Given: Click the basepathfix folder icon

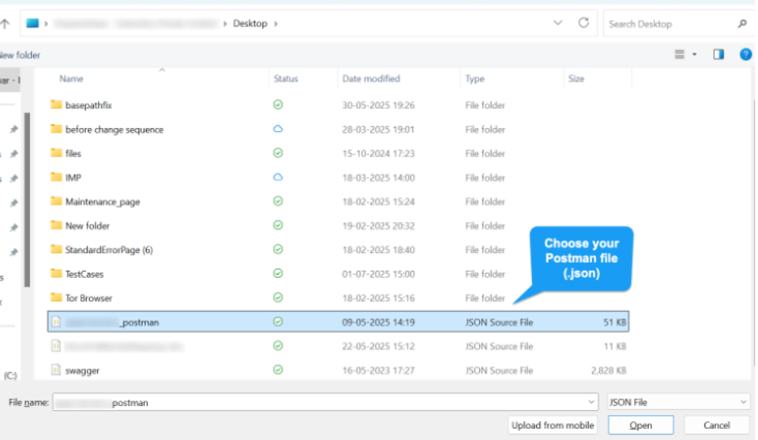Looking at the screenshot, I should coord(56,105).
